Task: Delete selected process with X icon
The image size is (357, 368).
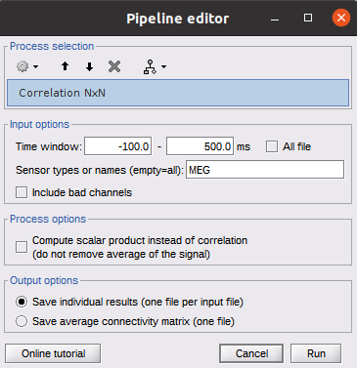Action: (114, 66)
